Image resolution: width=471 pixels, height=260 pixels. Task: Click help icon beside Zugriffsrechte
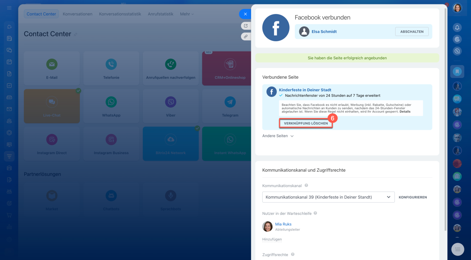[x=293, y=254]
